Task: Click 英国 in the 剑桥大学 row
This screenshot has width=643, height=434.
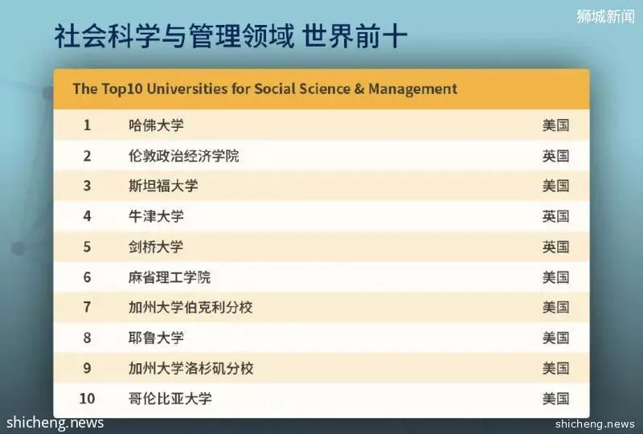Action: tap(555, 247)
